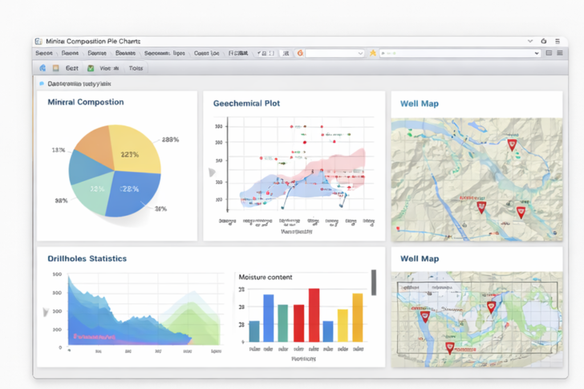Click the Mineral Composition panel title
The image size is (584, 389).
(86, 102)
